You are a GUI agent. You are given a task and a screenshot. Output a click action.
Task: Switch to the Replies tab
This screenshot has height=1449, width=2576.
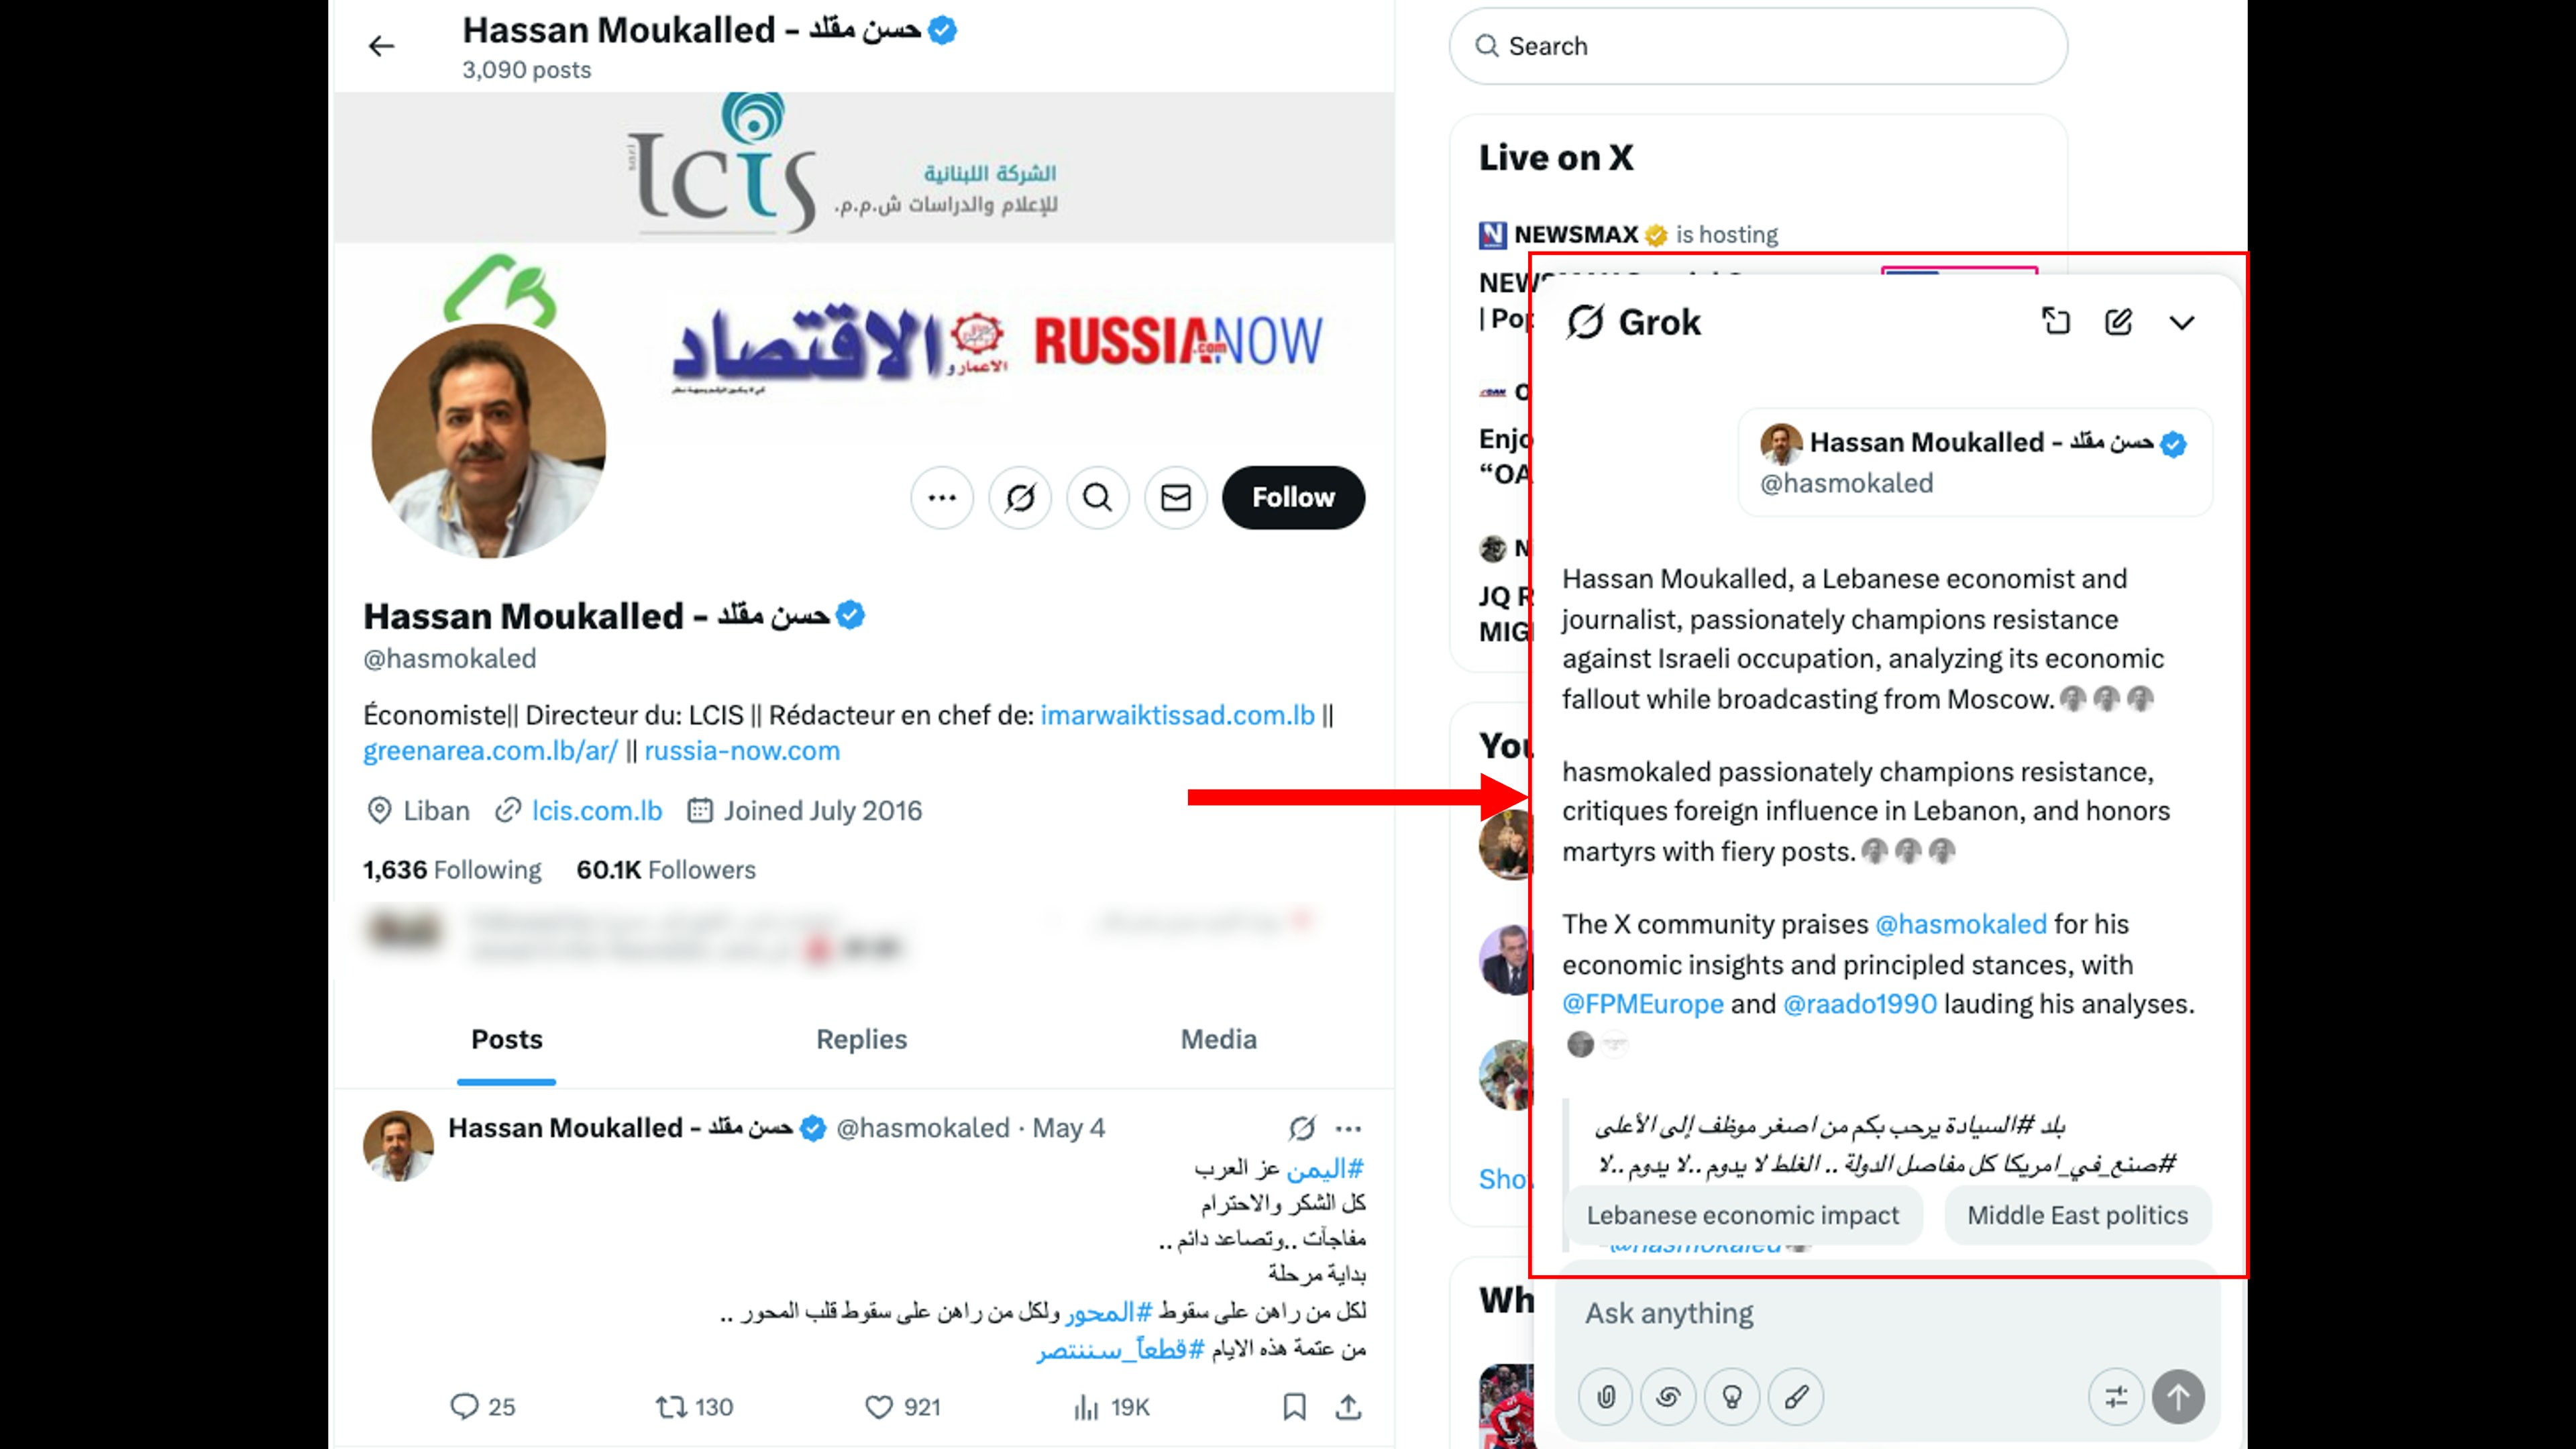[861, 1039]
